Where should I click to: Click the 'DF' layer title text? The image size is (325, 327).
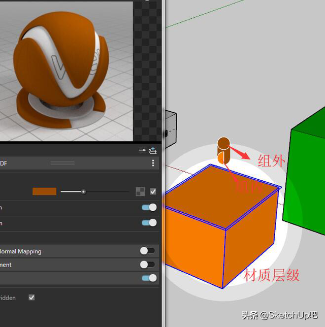(4, 163)
